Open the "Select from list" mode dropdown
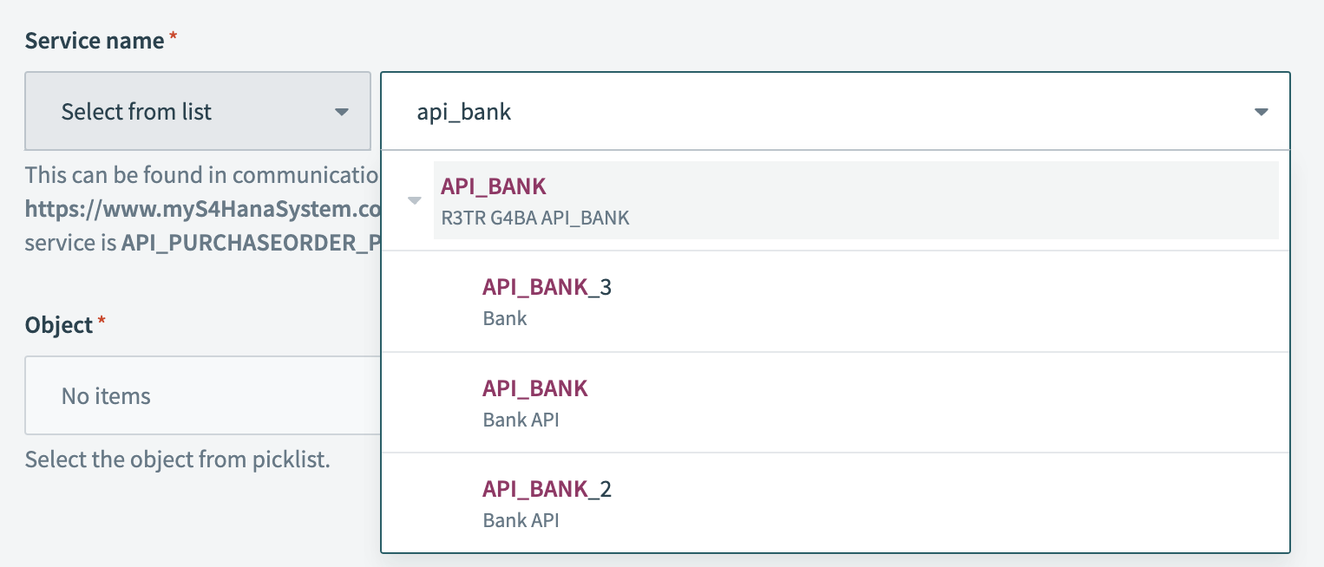 198,112
